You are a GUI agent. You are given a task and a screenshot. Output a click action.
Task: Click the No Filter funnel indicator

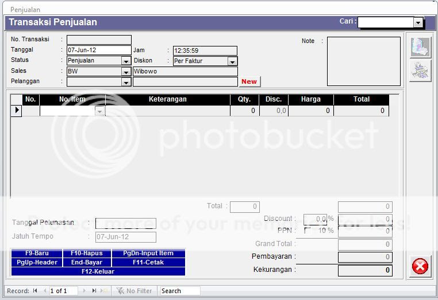click(x=134, y=291)
